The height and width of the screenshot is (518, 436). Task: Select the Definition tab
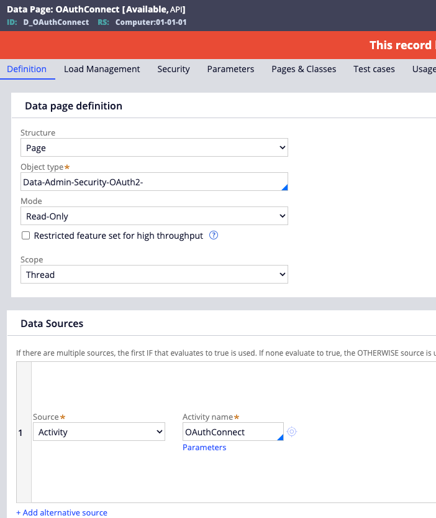click(27, 69)
